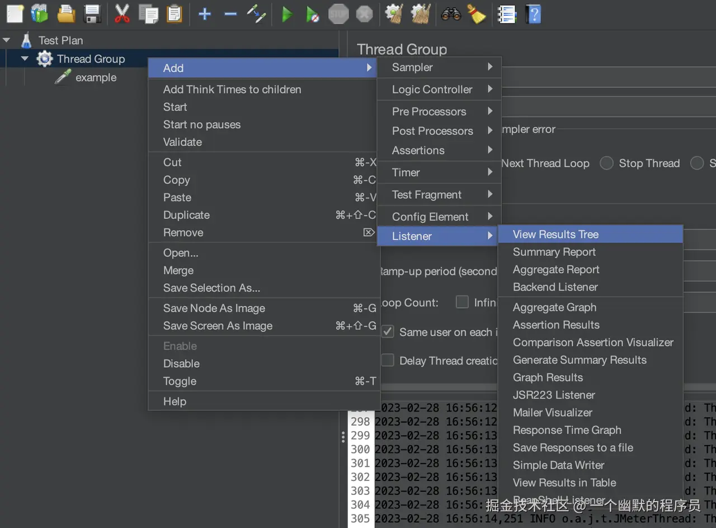
Task: Click Add Think Times to children
Action: [263, 90]
